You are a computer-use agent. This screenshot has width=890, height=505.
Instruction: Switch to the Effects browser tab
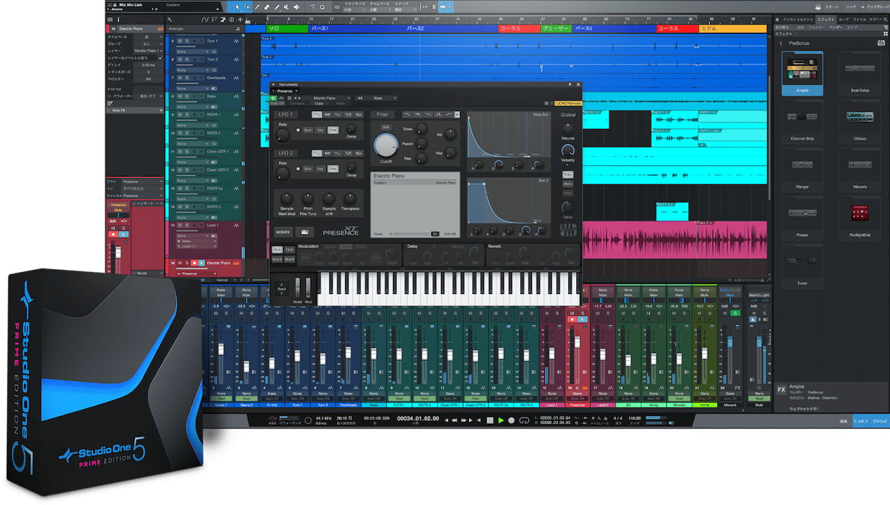826,19
